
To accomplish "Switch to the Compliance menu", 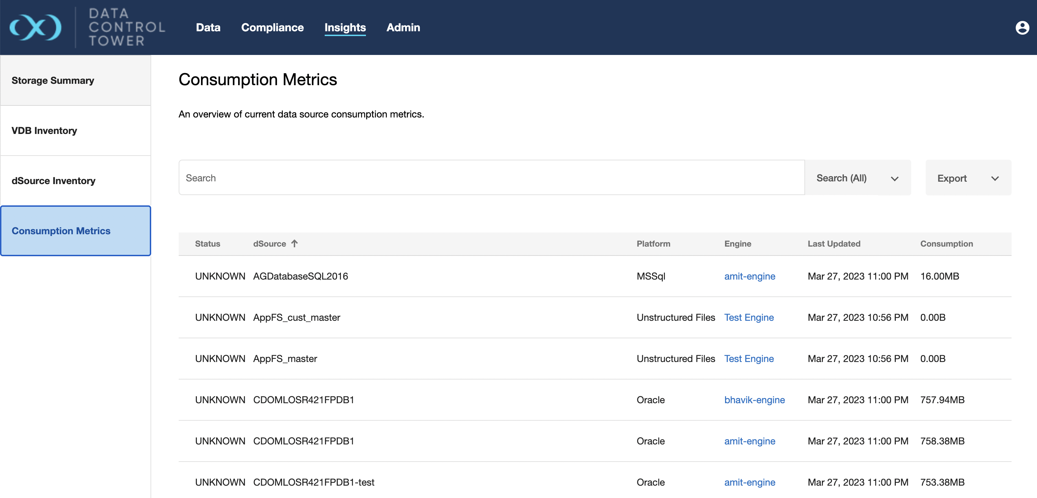I will pyautogui.click(x=272, y=27).
